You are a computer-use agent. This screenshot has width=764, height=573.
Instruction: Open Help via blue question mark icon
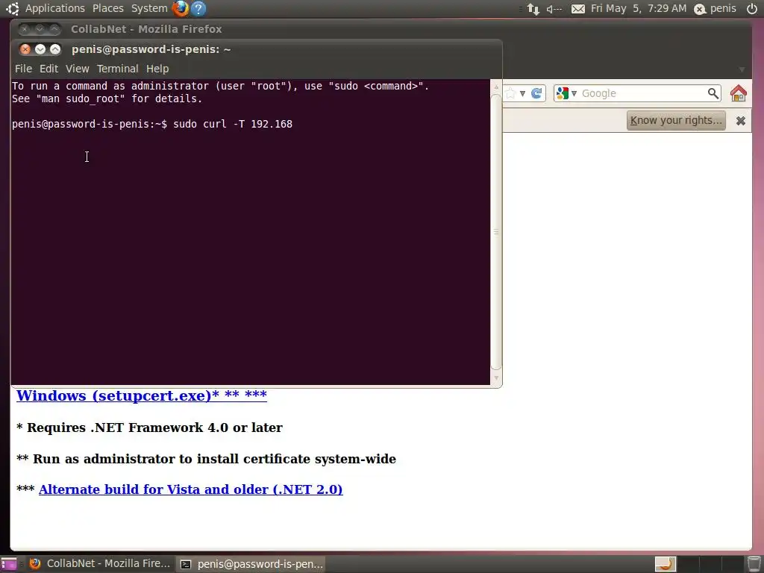(198, 8)
